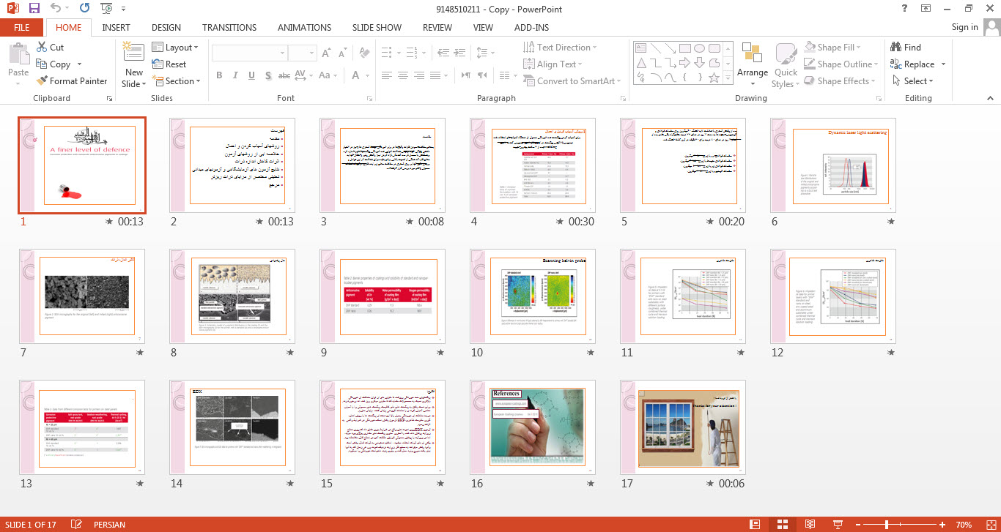
Task: Activate the Format Painter
Action: (x=72, y=81)
